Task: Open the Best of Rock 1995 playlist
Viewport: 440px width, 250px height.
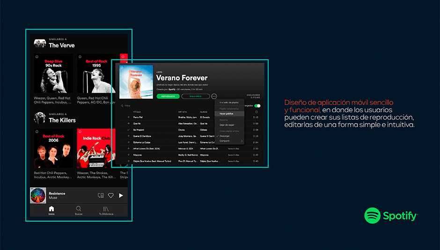Action: [96, 73]
